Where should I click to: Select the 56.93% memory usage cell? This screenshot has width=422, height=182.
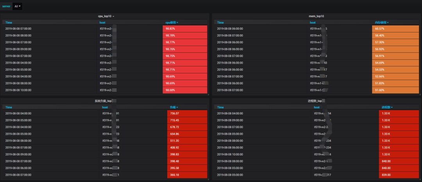point(395,49)
